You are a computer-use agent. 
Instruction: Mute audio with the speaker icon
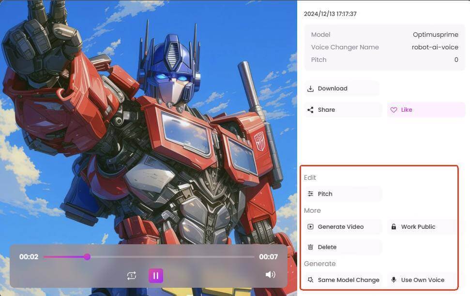click(x=271, y=274)
